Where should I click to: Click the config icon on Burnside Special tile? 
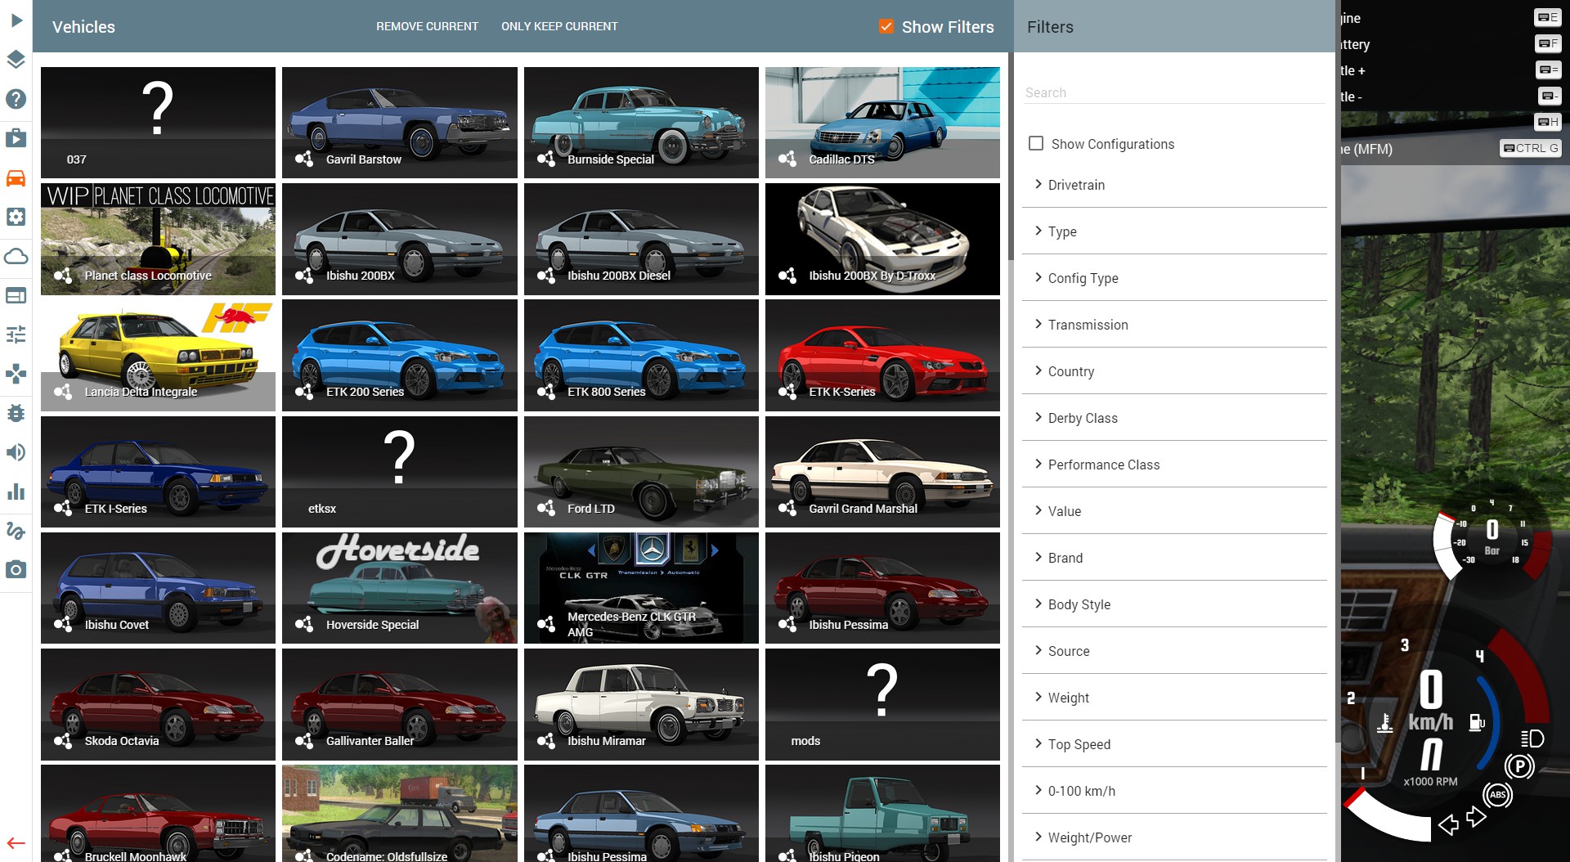click(545, 159)
